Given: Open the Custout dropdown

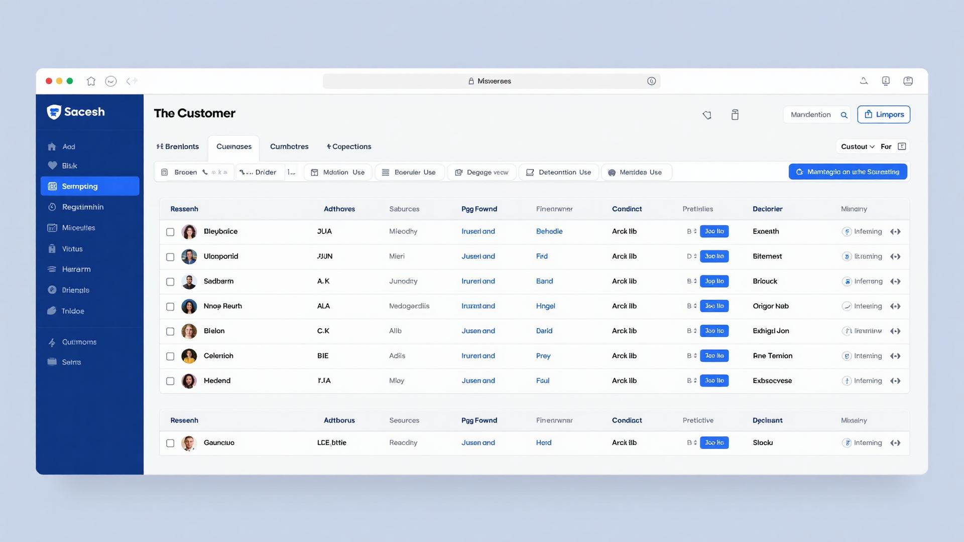Looking at the screenshot, I should click(858, 147).
